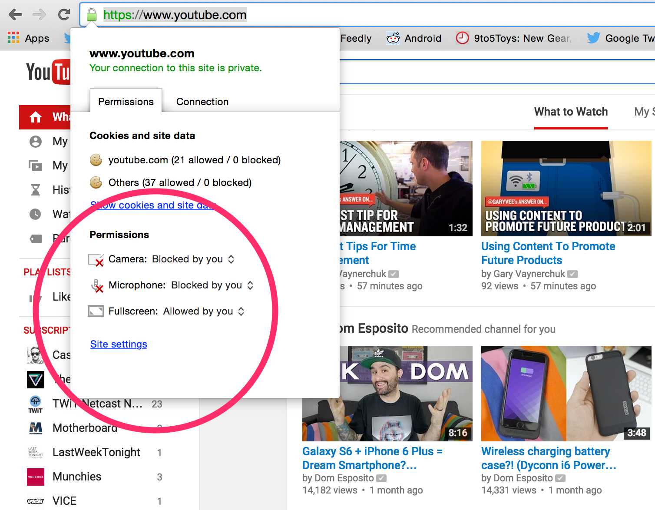This screenshot has width=655, height=510.
Task: Click the address bar URL field
Action: (x=347, y=15)
